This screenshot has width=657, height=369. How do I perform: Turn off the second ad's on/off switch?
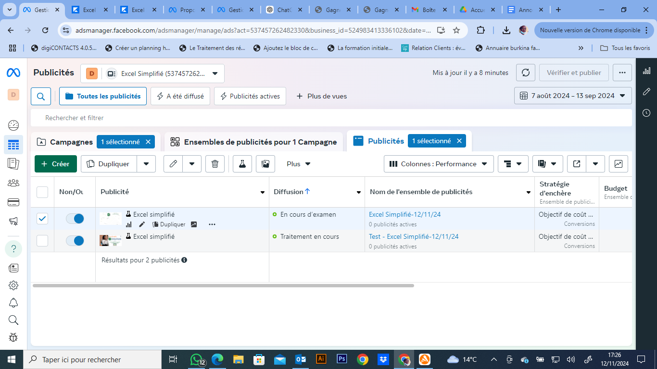click(x=75, y=241)
